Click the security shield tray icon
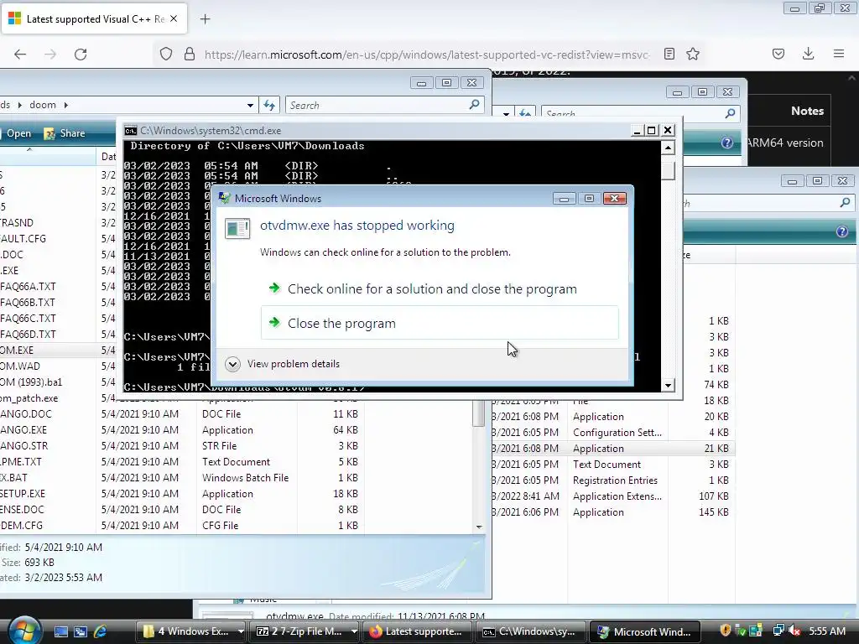Screen dimensions: 859x644 coord(725,631)
